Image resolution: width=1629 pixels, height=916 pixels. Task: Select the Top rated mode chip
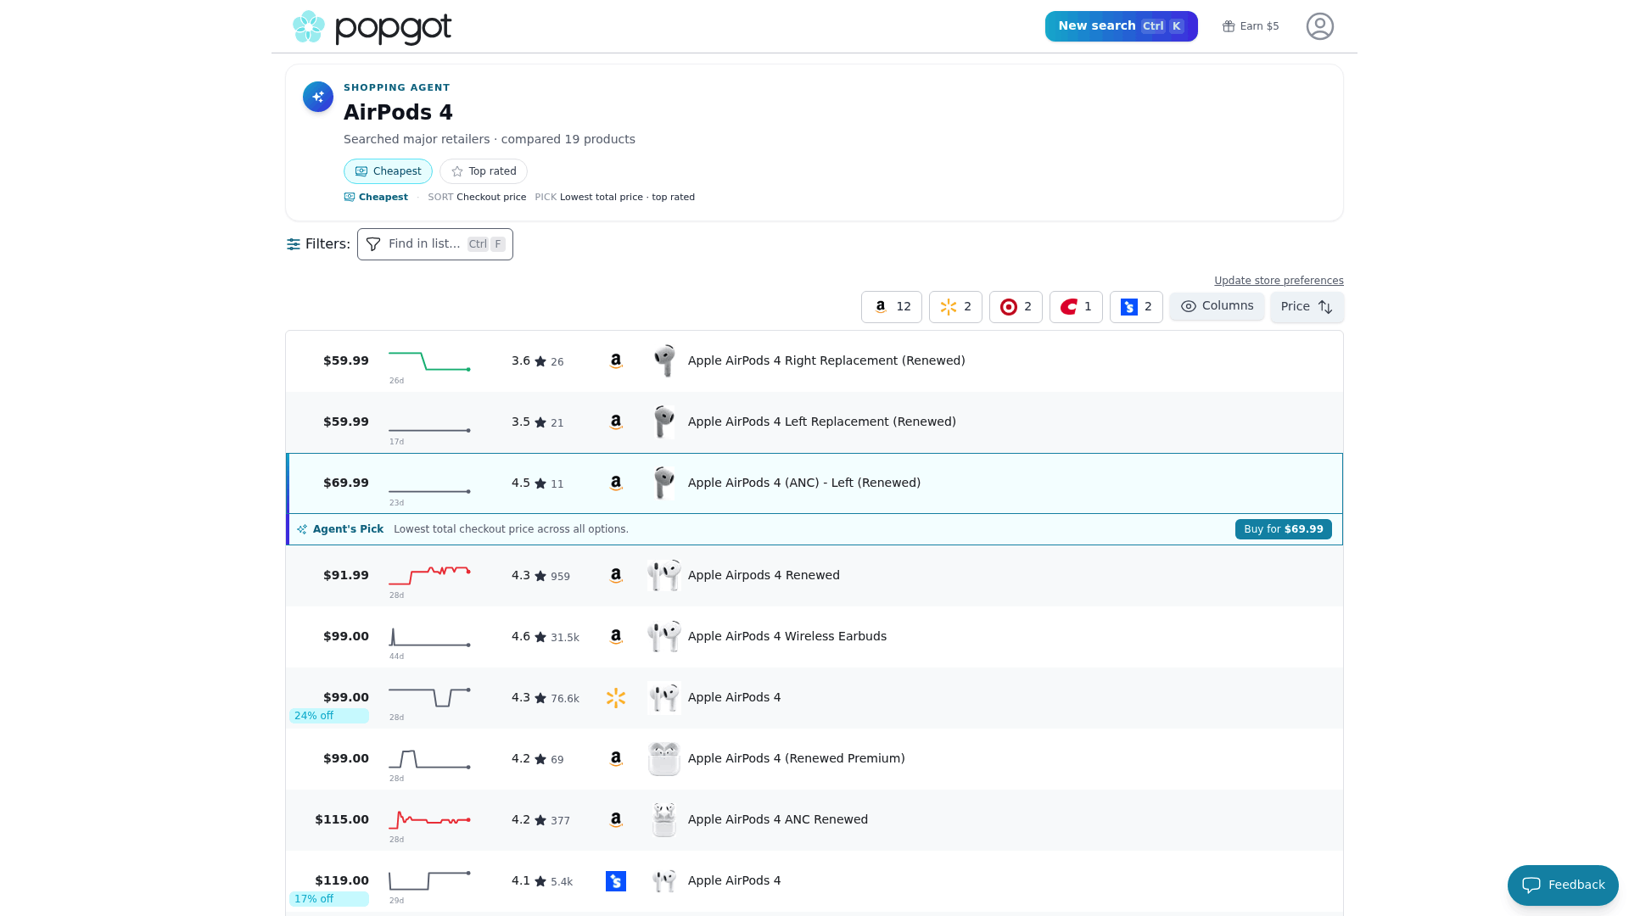coord(483,171)
